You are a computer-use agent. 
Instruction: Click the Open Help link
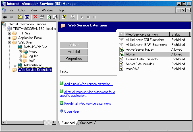coord(72,112)
